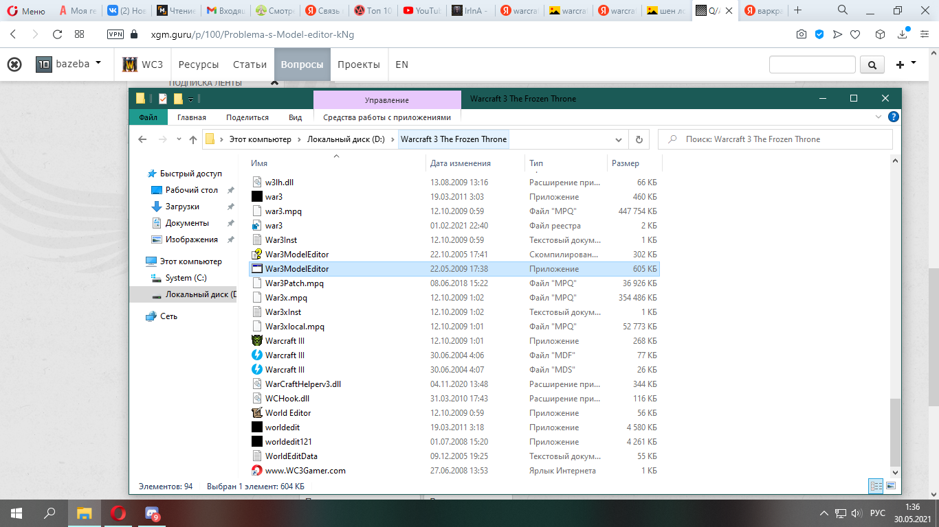The image size is (939, 527).
Task: Select the w3lh.dll file
Action: [x=454, y=183]
